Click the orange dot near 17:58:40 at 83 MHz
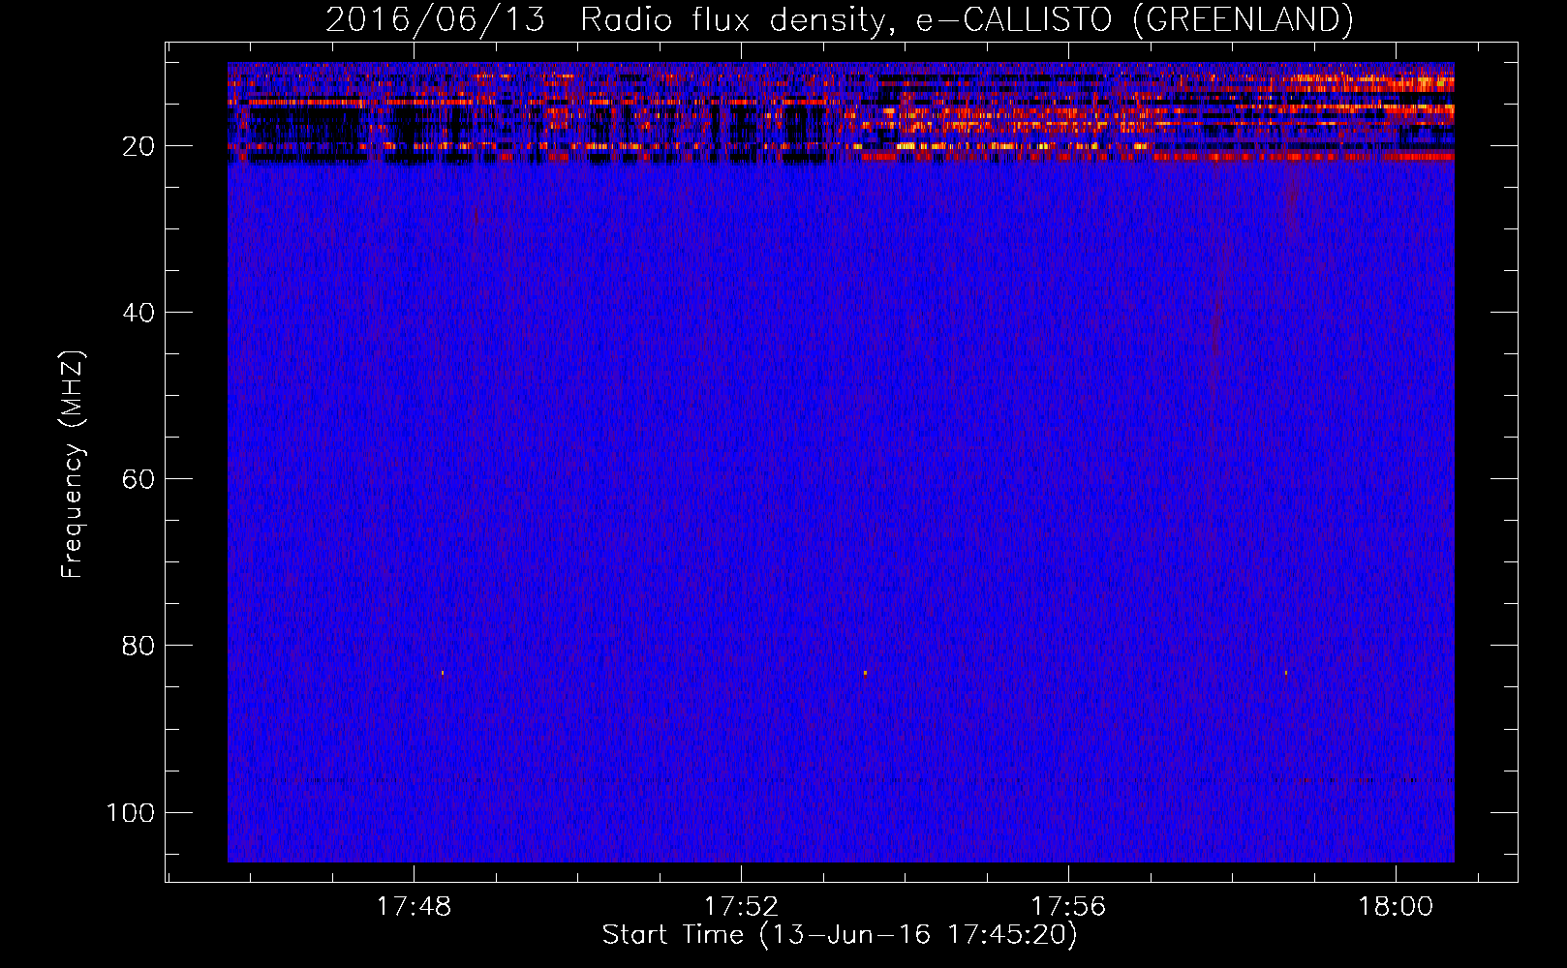 (x=1286, y=672)
